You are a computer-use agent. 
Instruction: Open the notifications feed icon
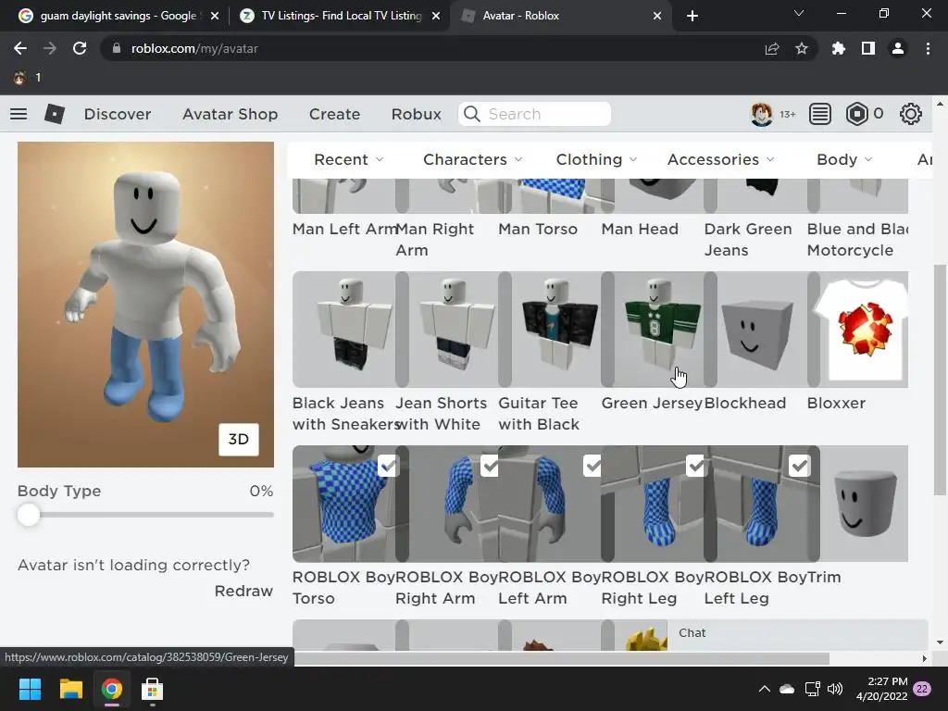(x=820, y=114)
